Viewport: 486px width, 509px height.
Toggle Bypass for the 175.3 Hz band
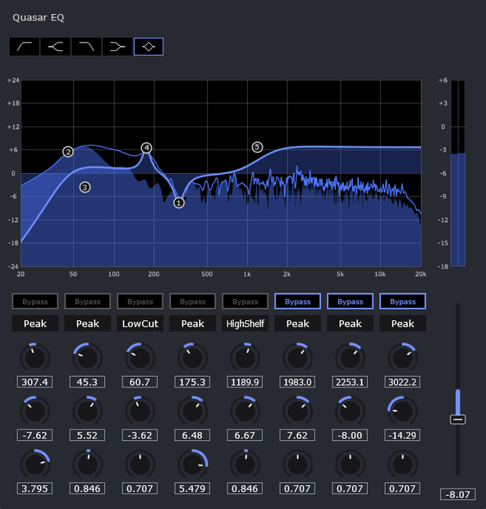point(193,301)
